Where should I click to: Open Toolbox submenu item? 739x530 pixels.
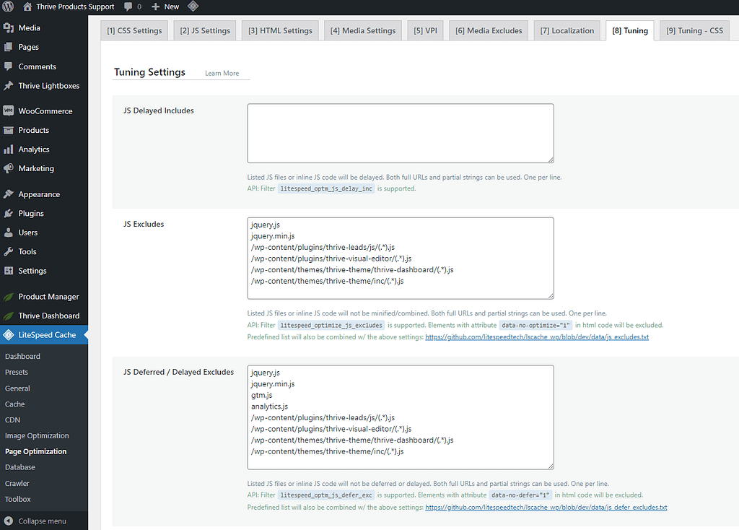(x=18, y=499)
